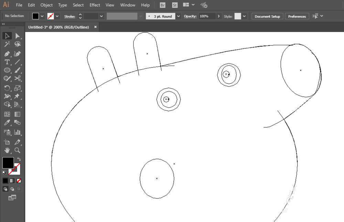Open the Style dropdown arrow
This screenshot has height=222, width=344.
[244, 16]
